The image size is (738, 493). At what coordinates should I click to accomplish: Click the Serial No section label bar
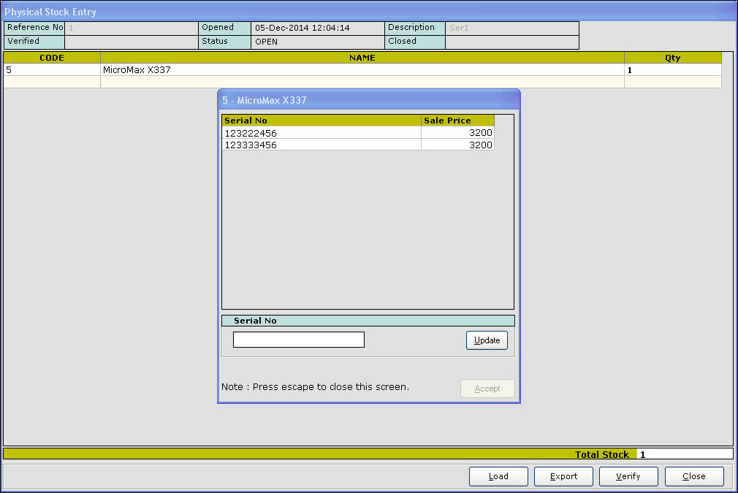(368, 321)
